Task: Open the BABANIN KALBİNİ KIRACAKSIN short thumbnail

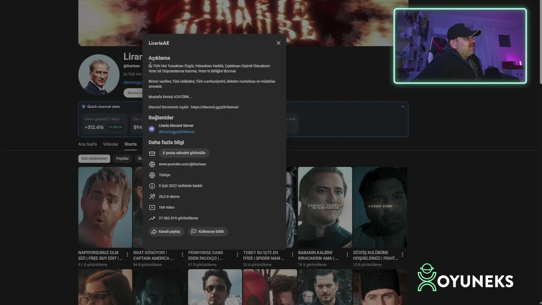Action: [x=325, y=207]
